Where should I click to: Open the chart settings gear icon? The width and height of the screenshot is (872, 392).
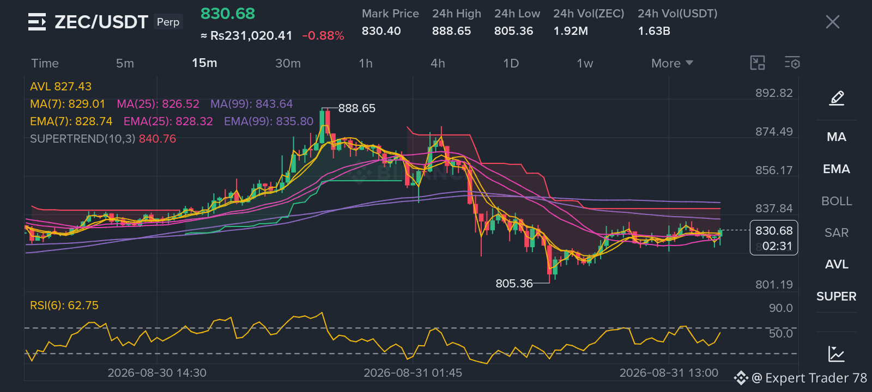tap(792, 63)
